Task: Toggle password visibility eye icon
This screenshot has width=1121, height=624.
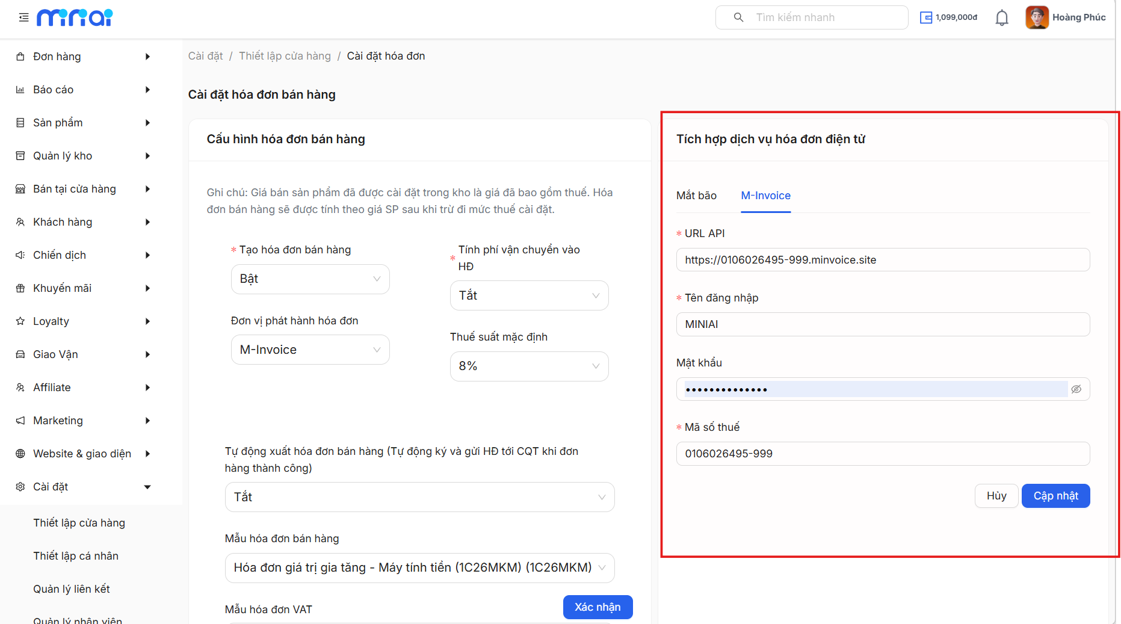Action: 1076,389
